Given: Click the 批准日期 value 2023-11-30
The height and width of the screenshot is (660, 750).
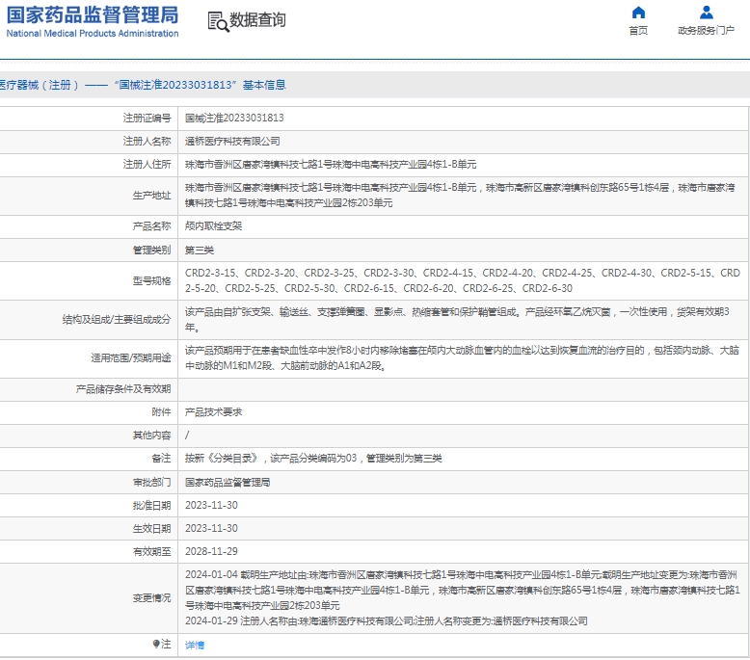Looking at the screenshot, I should click(x=211, y=505).
